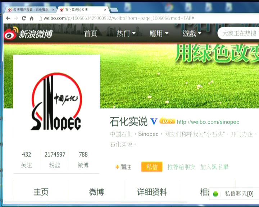Click the 用绿色改变 banner image

(217, 53)
